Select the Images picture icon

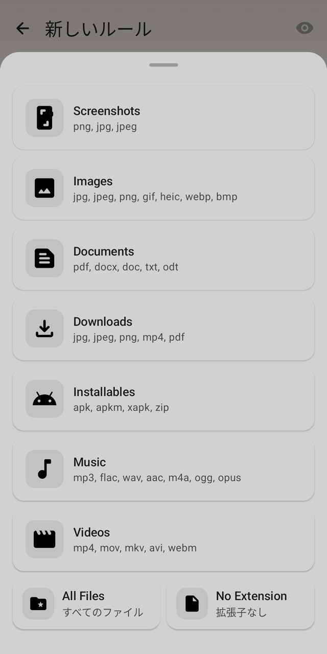click(44, 188)
